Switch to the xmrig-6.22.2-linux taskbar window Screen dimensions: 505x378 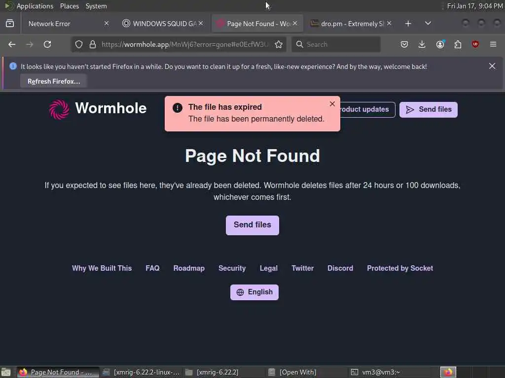141,372
